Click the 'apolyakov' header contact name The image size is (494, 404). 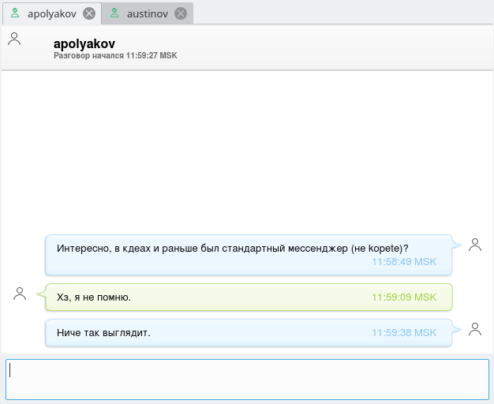click(84, 44)
